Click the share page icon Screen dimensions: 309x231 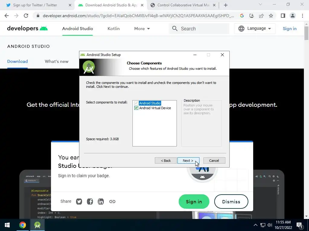pyautogui.click(x=261, y=16)
